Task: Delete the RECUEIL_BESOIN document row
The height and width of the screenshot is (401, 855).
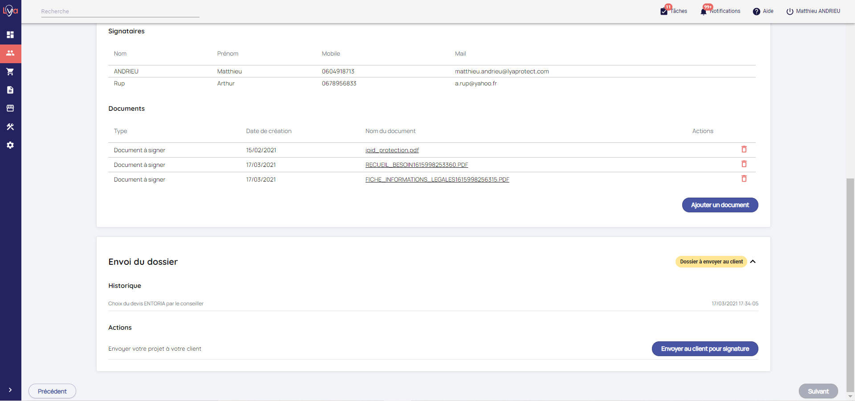Action: [744, 164]
